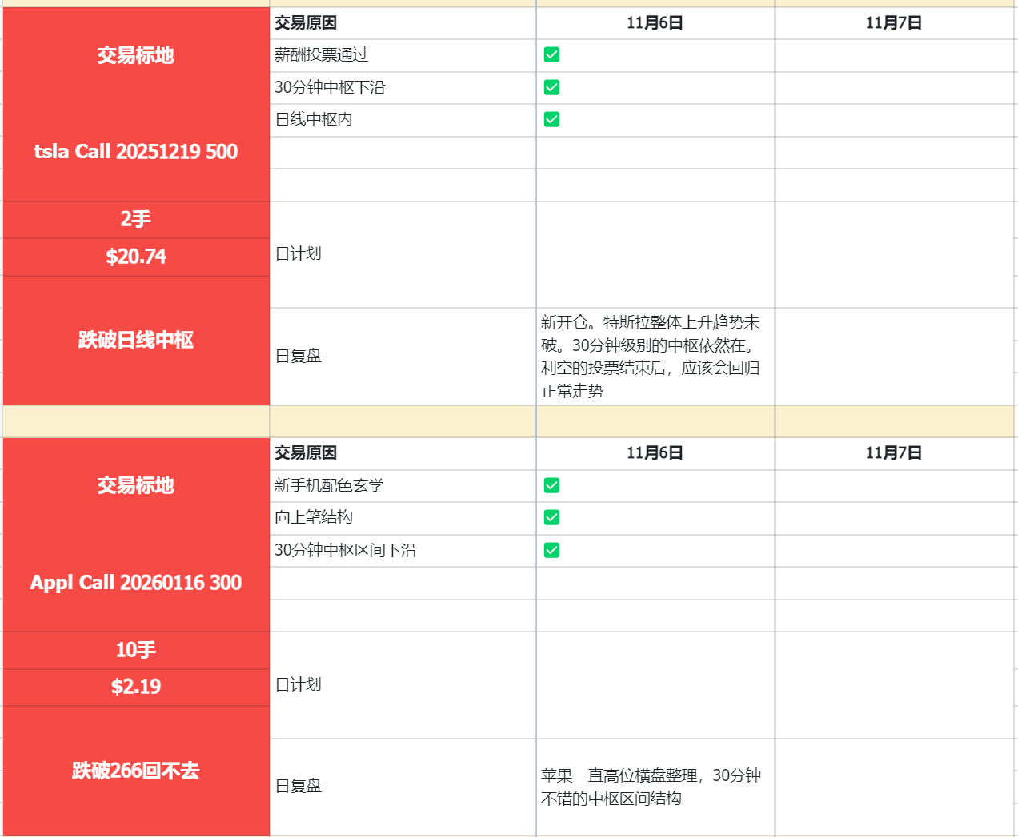Click the 11月6日 header in Appl table
The height and width of the screenshot is (837, 1018).
click(x=655, y=453)
